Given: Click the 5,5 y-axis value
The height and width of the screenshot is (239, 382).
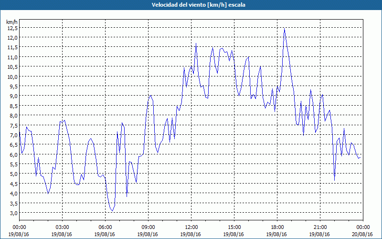Looking at the screenshot, I should 14,164.
